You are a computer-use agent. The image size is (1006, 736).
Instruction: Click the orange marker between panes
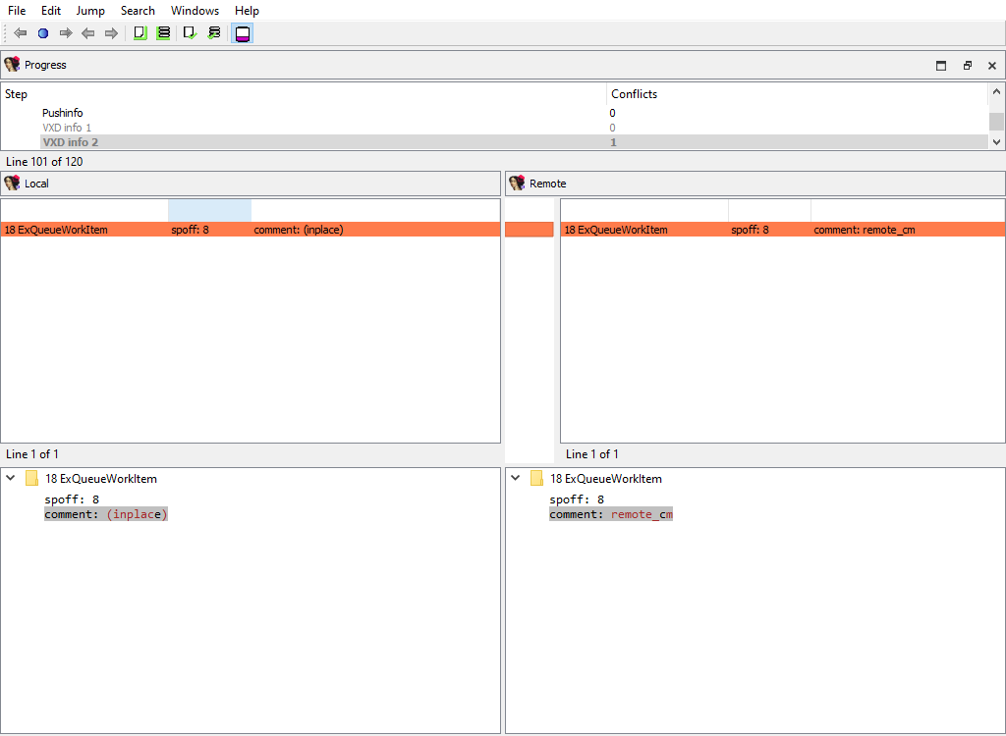click(529, 230)
